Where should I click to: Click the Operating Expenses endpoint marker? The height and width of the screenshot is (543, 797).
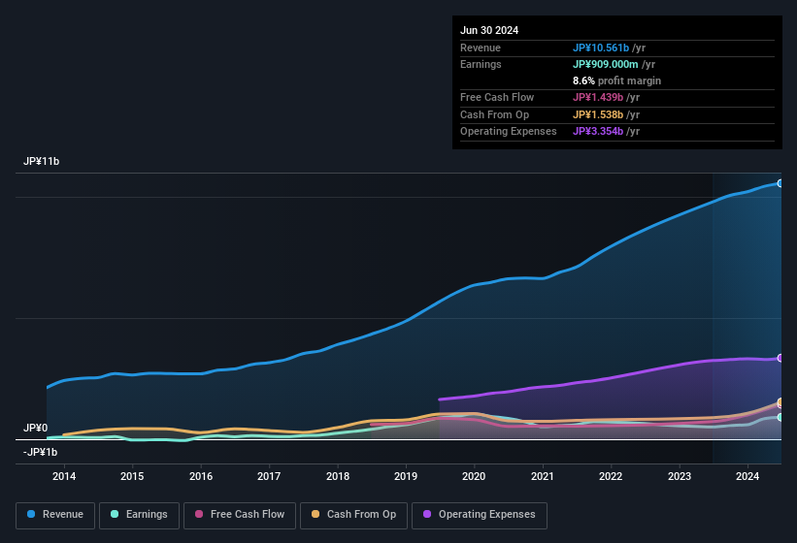(x=780, y=358)
